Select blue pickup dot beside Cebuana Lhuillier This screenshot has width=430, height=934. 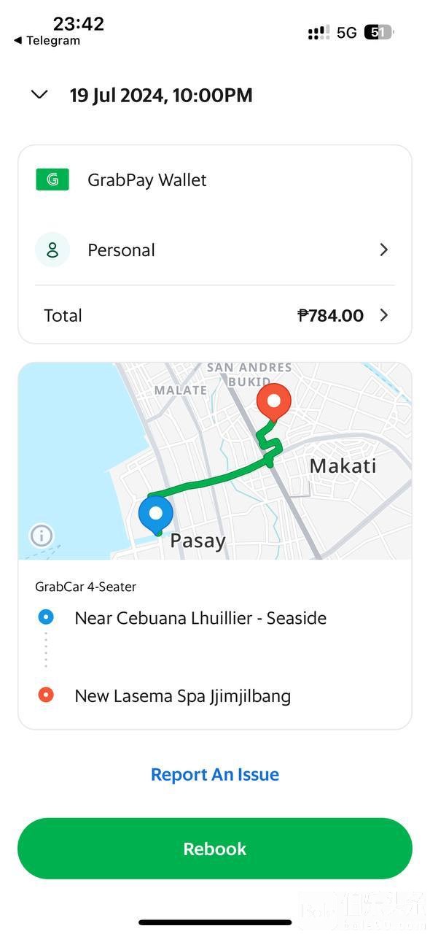46,617
